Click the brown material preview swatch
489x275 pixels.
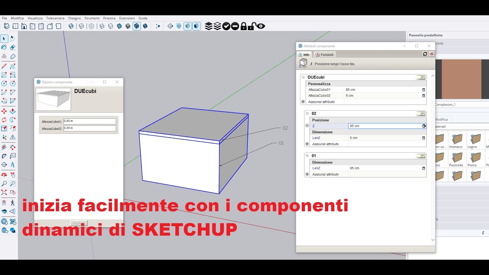point(461,79)
